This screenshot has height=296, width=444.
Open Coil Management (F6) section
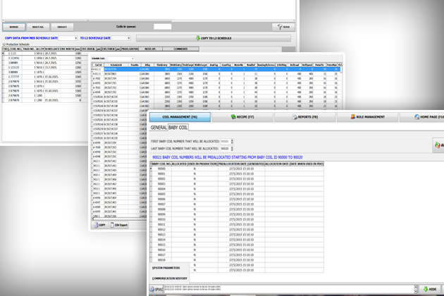pos(180,117)
